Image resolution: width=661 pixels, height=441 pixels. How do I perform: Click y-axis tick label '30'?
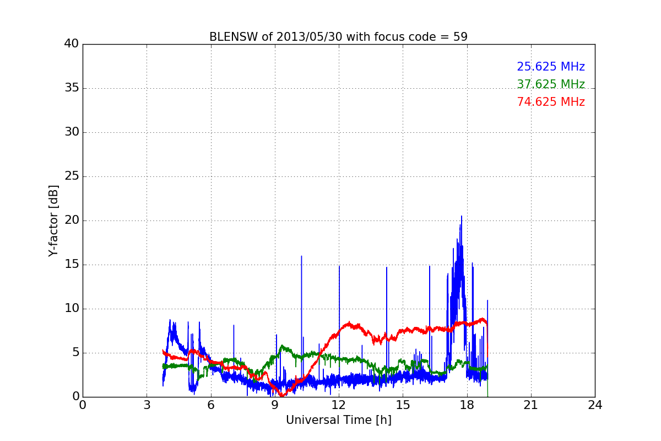coord(72,132)
